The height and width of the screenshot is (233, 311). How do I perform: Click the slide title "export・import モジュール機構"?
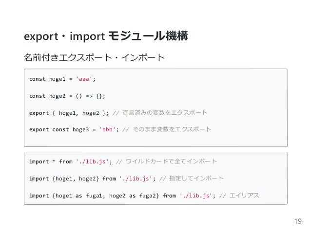tap(107, 37)
